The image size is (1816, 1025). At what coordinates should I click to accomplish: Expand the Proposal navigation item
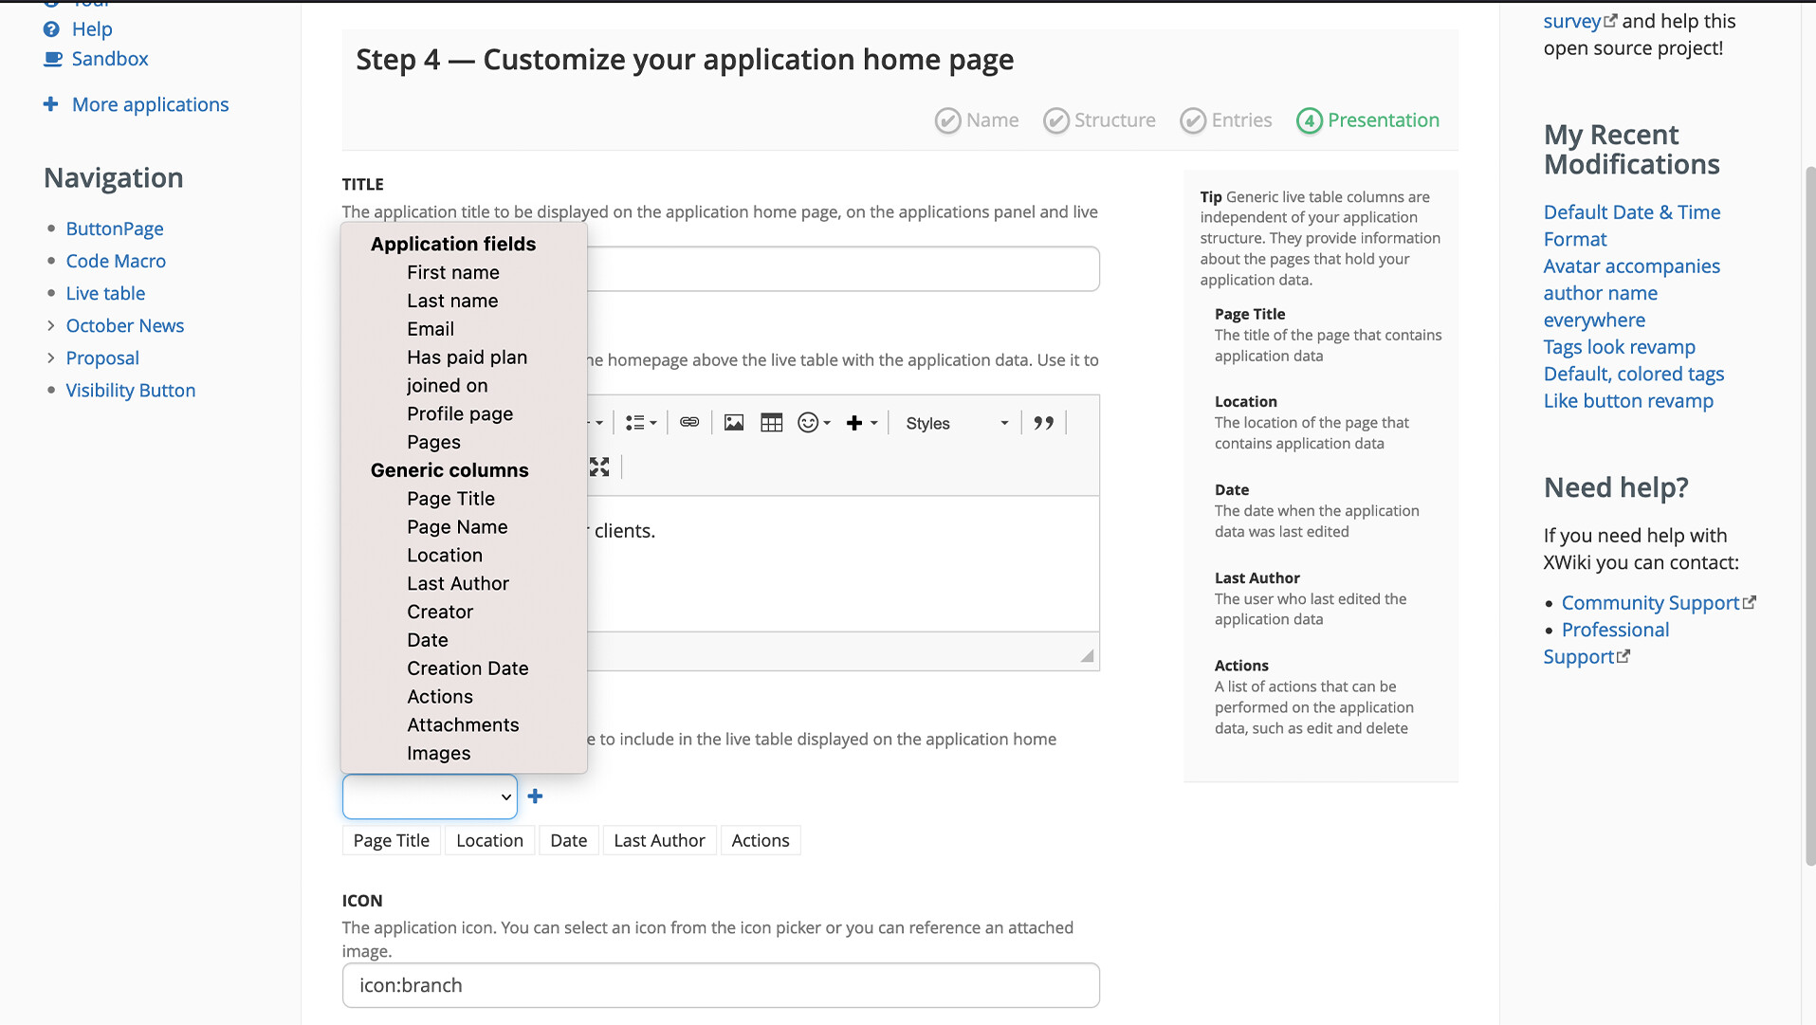tap(51, 358)
